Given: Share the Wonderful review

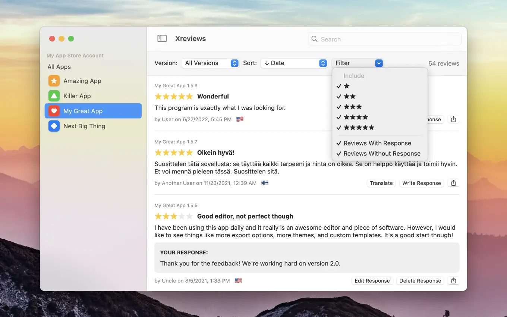Looking at the screenshot, I should click(x=453, y=119).
